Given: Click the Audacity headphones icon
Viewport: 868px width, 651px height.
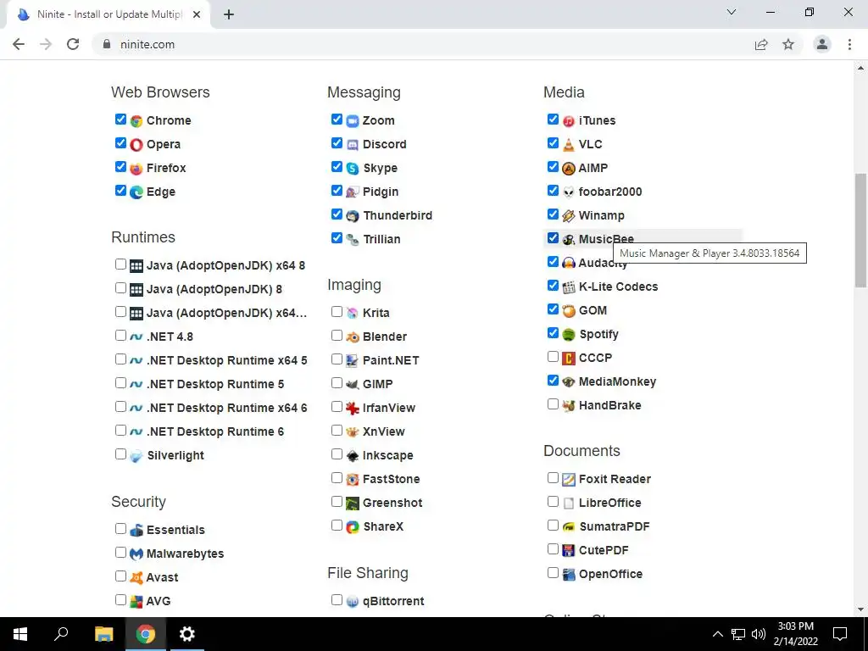Looking at the screenshot, I should tap(569, 263).
